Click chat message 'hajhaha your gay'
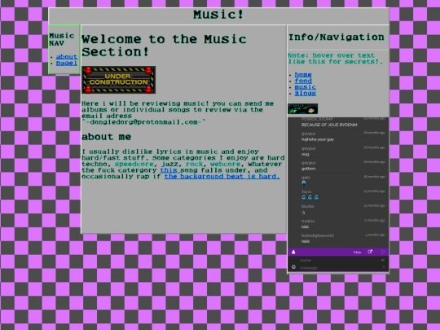440x330 pixels. (318, 139)
